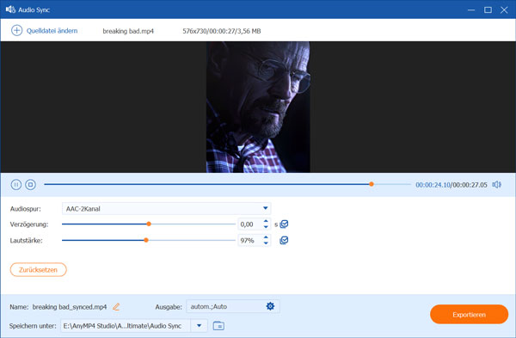Maximize the Audio Sync window

(x=488, y=9)
